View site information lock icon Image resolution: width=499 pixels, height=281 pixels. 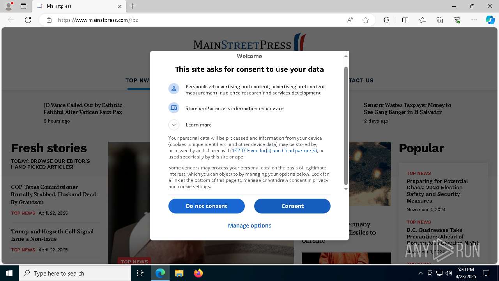click(49, 20)
